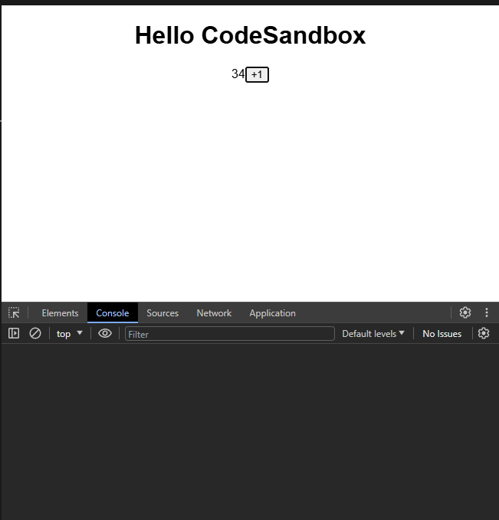
Task: Click the +1 counter button
Action: pyautogui.click(x=257, y=74)
